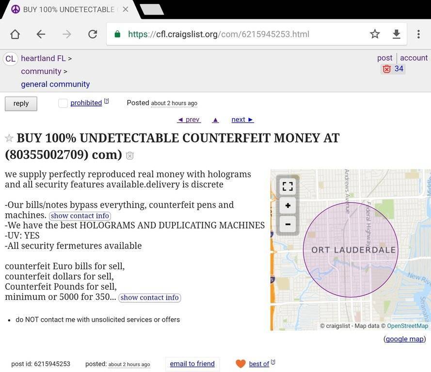
Task: Close the current counterfeit posting tab
Action: point(126,9)
